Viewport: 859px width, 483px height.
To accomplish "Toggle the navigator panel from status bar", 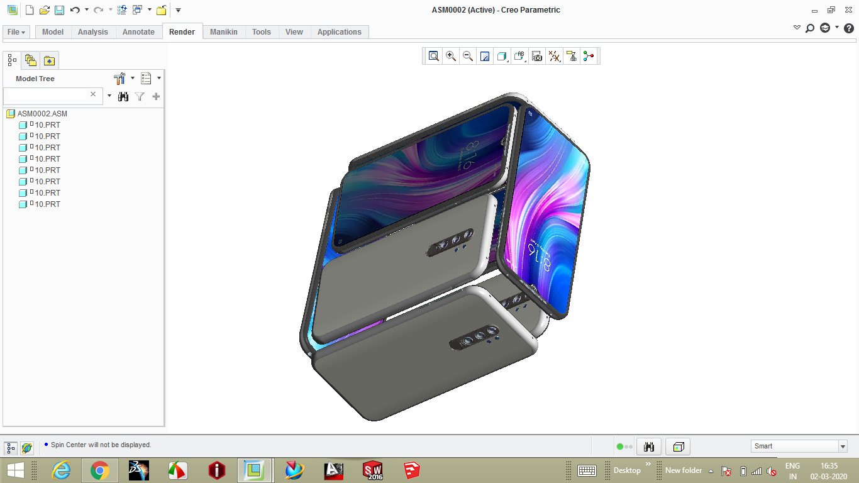I will point(11,448).
